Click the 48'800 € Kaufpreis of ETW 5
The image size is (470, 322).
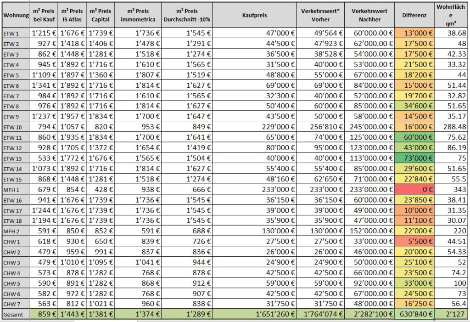pos(254,75)
